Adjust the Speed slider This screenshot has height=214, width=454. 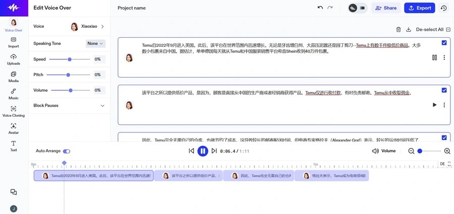pos(70,59)
